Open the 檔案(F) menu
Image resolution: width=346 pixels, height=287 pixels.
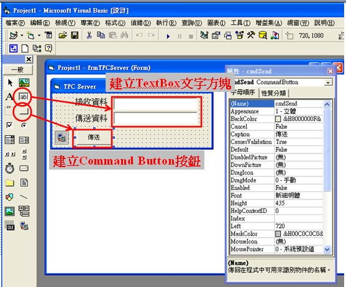[x=15, y=23]
